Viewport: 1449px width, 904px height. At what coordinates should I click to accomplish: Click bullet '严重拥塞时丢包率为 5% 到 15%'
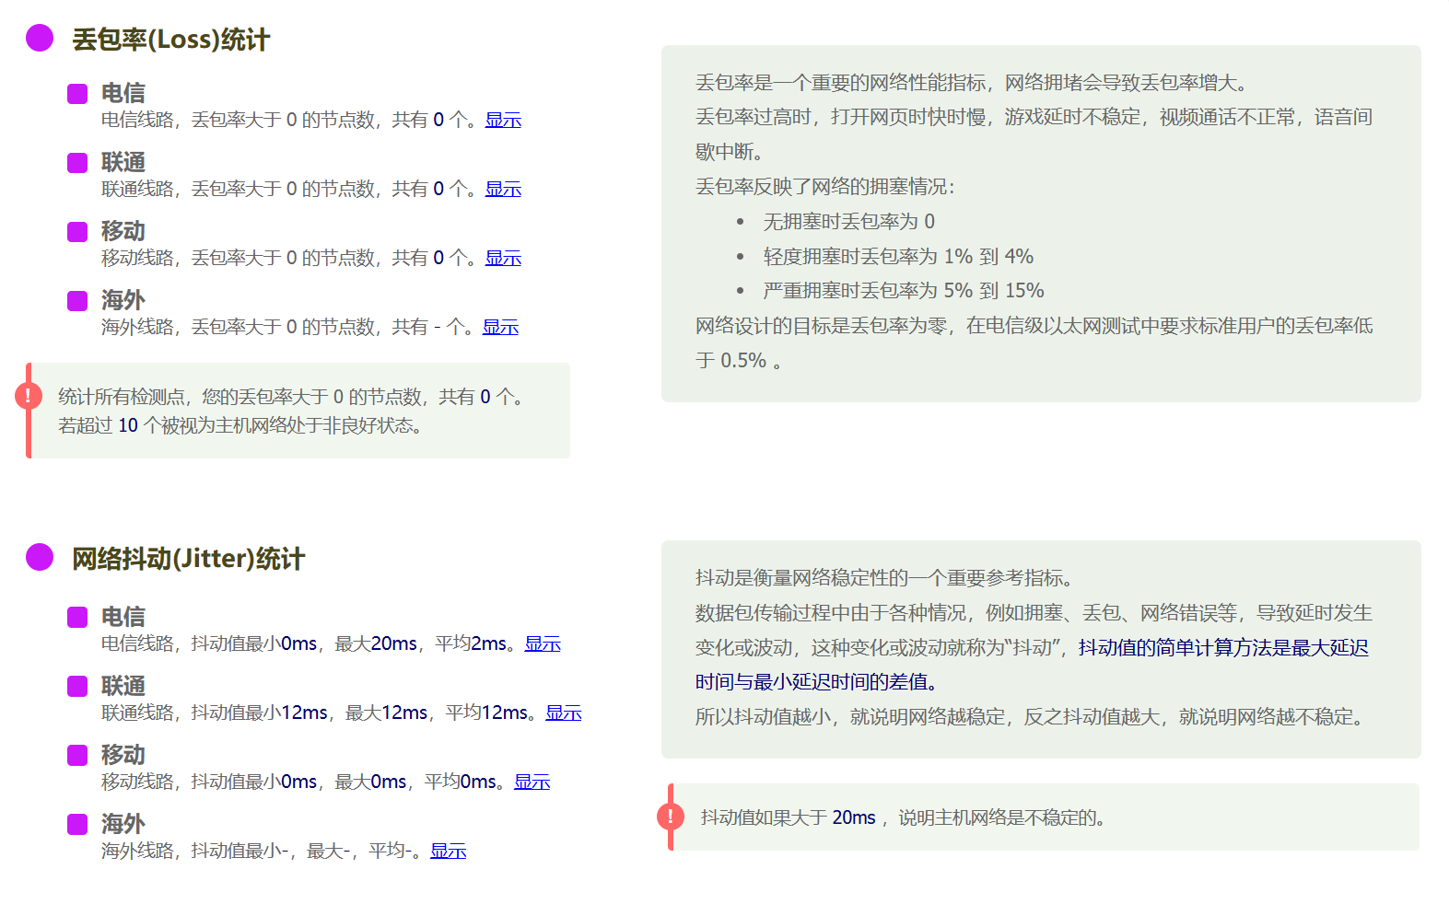[x=904, y=291]
